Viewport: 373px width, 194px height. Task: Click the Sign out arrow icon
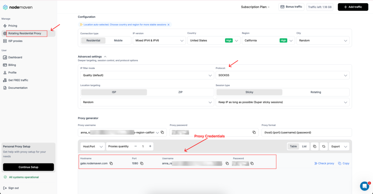point(5,188)
